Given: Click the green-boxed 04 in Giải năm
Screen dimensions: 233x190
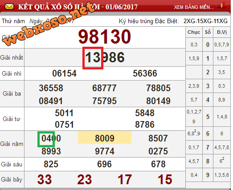Looking at the screenshot, I should (46, 139).
